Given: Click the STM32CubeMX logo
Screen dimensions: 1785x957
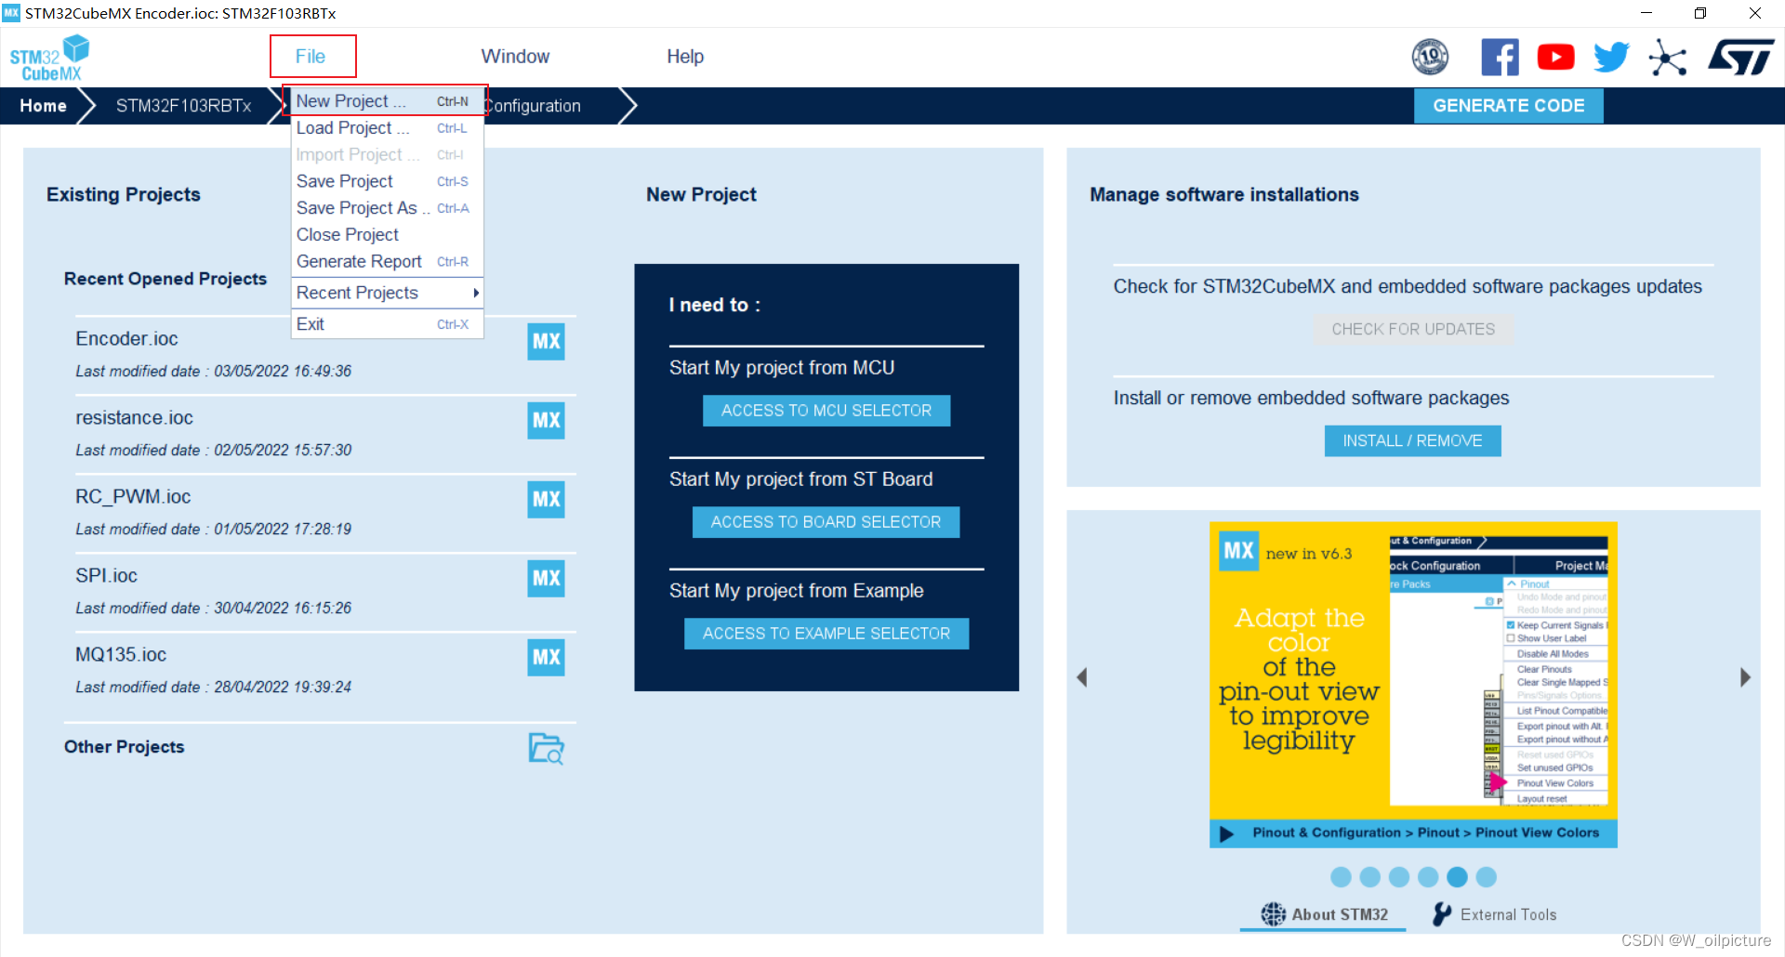Looking at the screenshot, I should pos(49,58).
